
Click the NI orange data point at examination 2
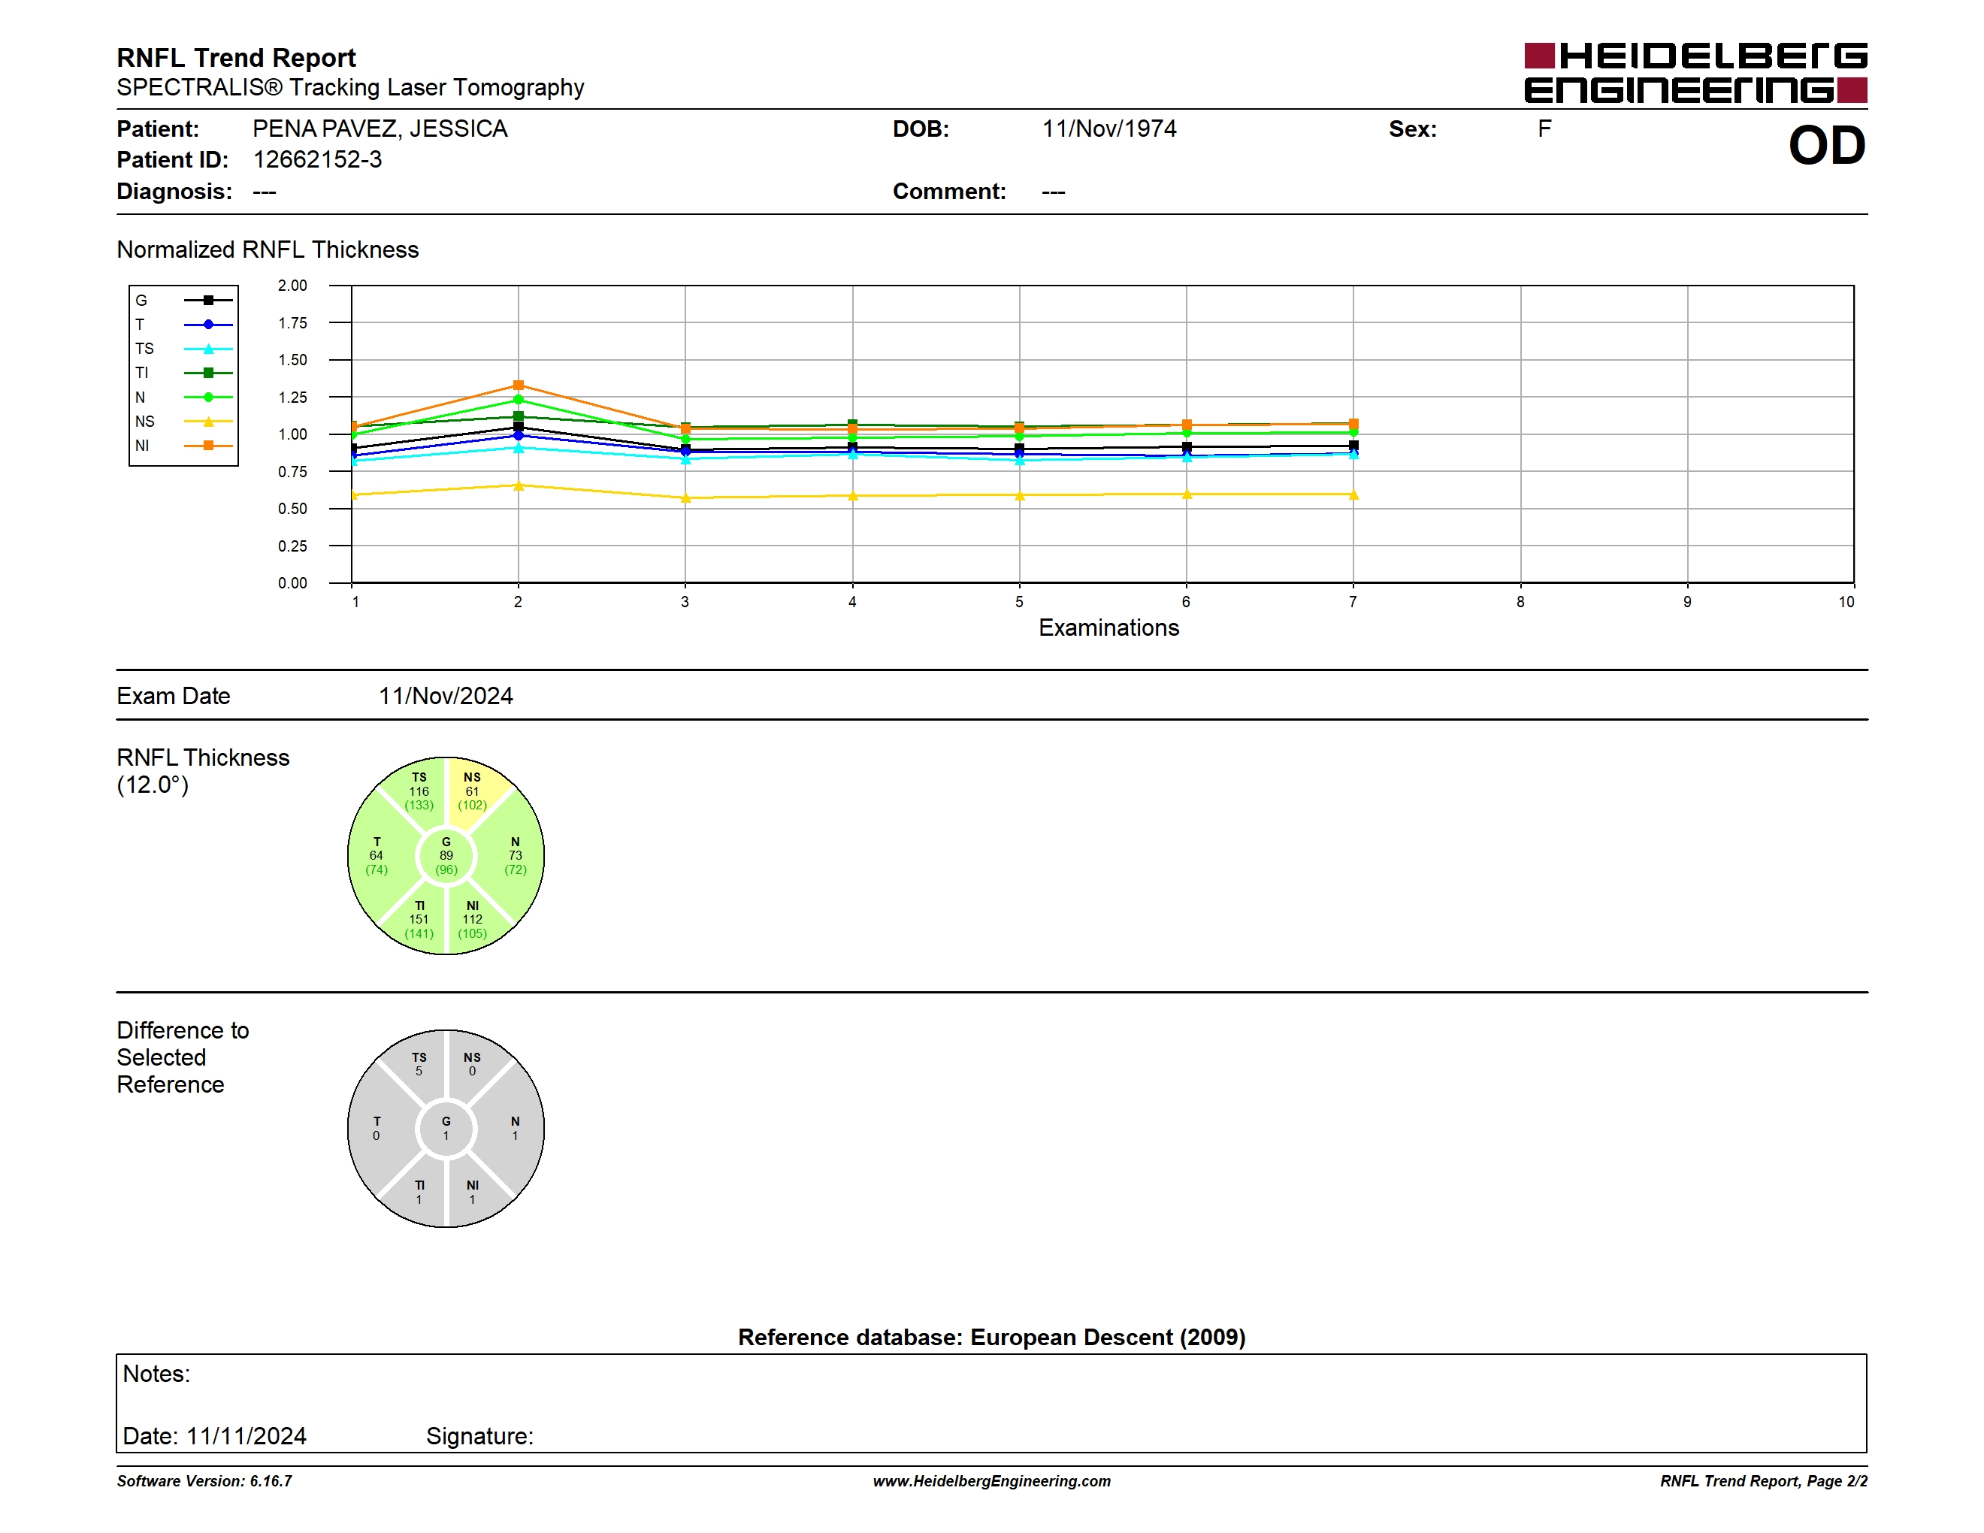coord(519,385)
